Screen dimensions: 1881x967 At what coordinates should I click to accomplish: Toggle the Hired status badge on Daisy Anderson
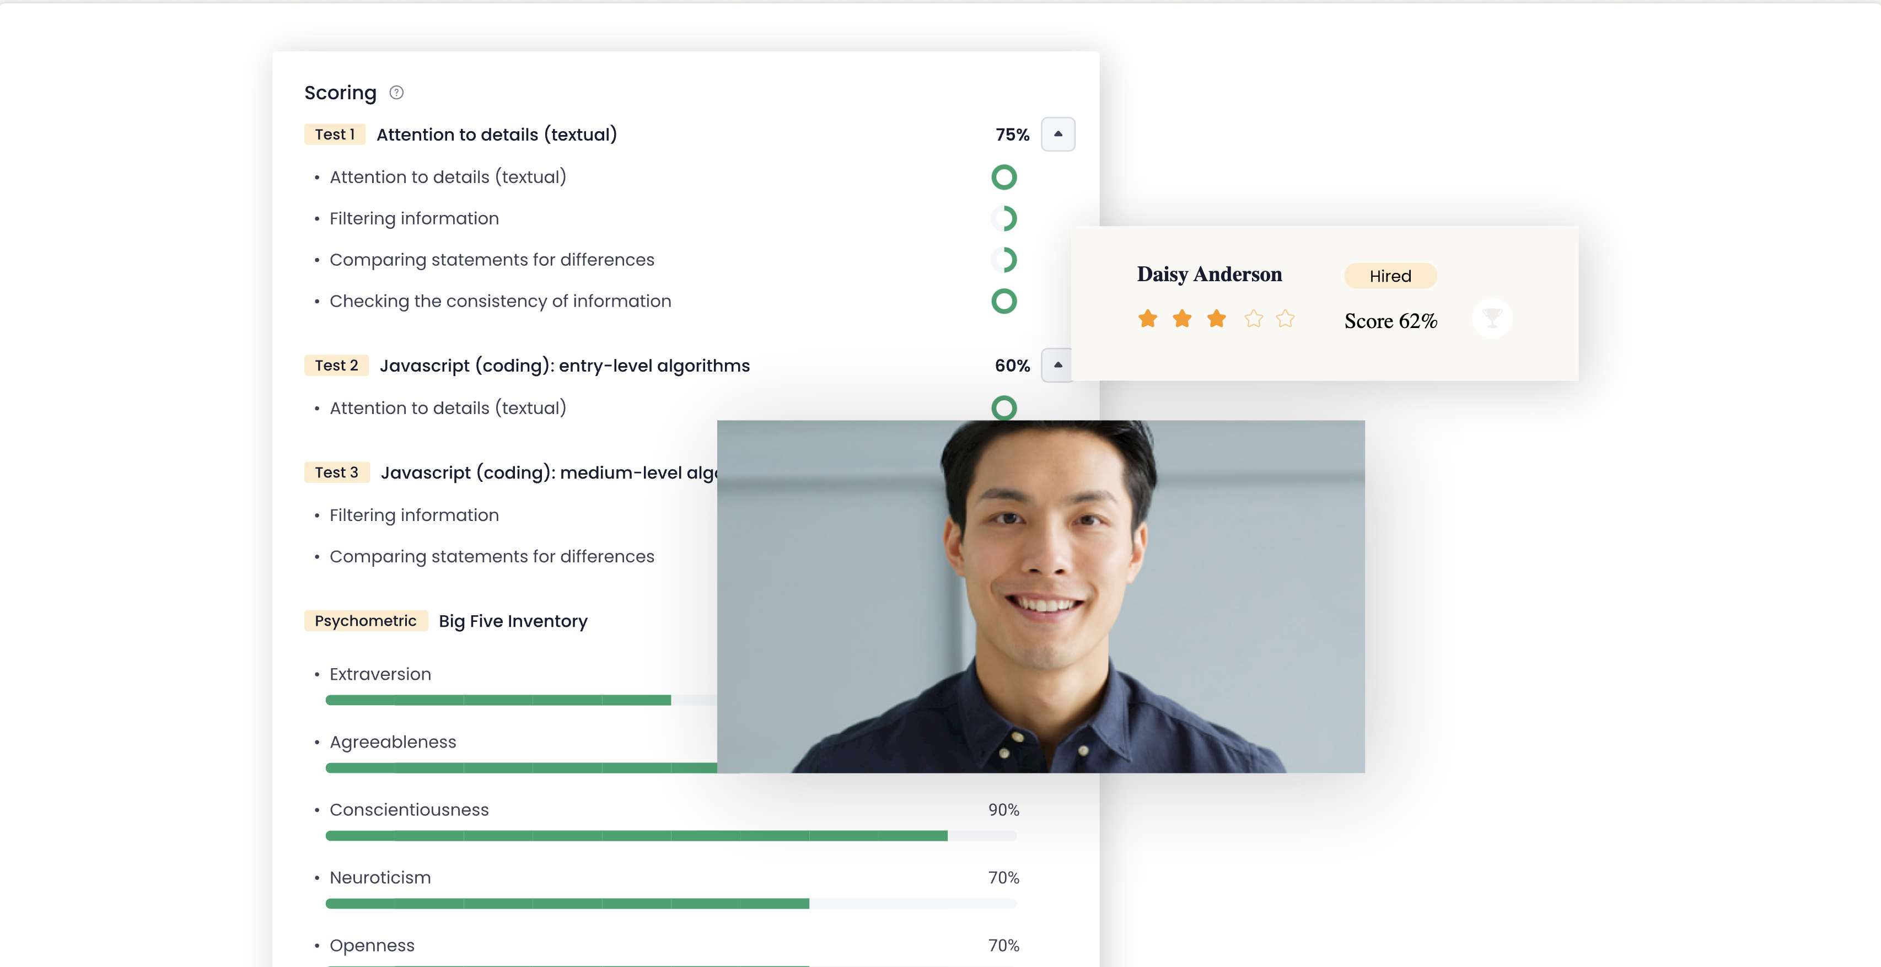1389,275
